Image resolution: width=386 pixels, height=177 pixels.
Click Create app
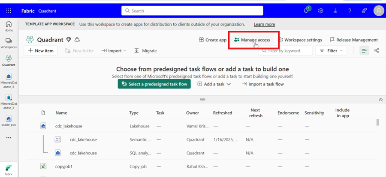213,40
